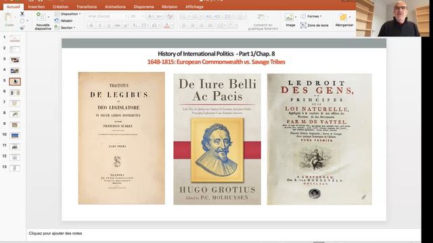Open the Disposition layout dropdown

(68, 13)
